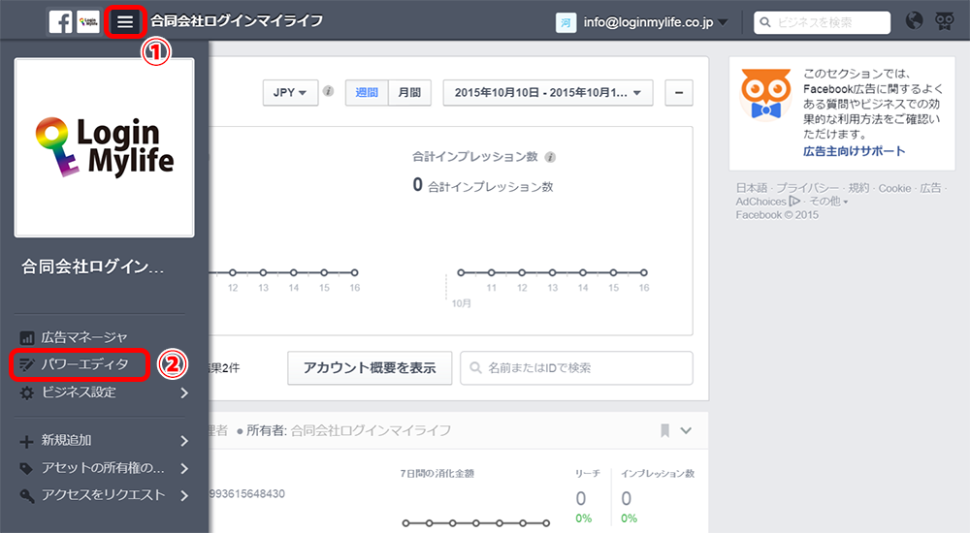Click the ビジネス設定 gear icon
Screen dimensions: 970x533
(x=26, y=392)
